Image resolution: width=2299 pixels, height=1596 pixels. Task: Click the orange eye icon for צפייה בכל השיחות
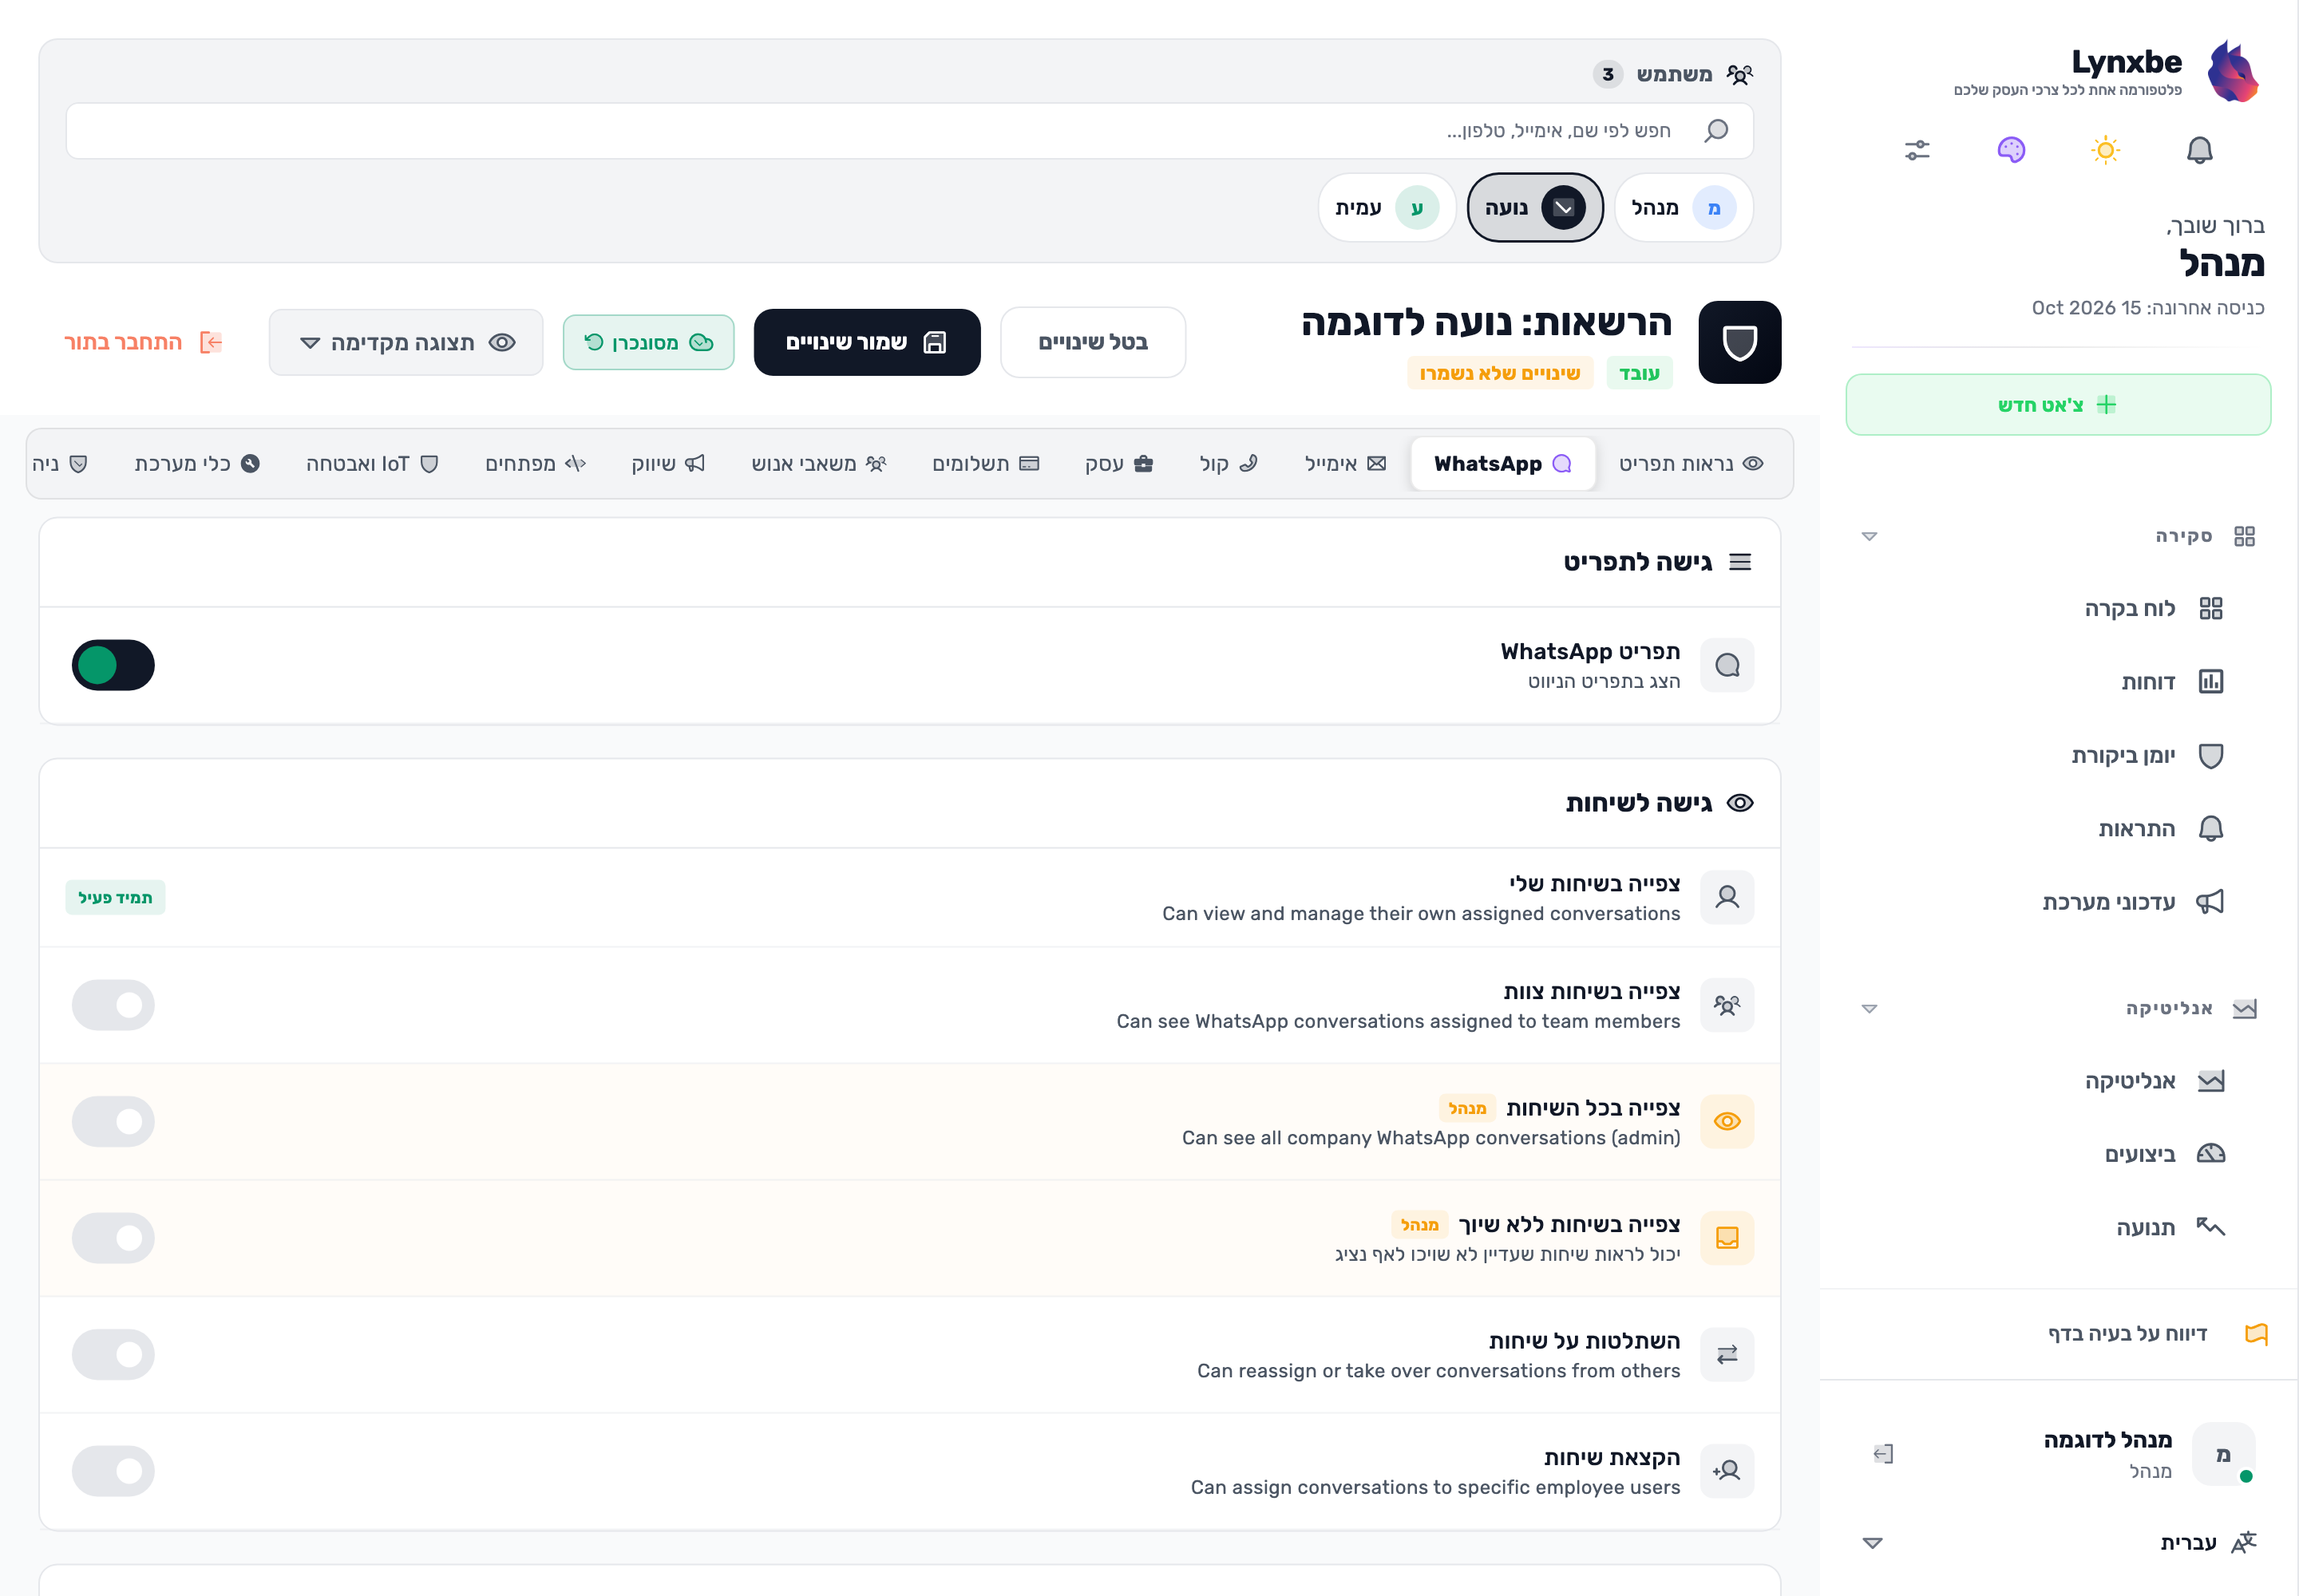coord(1727,1121)
